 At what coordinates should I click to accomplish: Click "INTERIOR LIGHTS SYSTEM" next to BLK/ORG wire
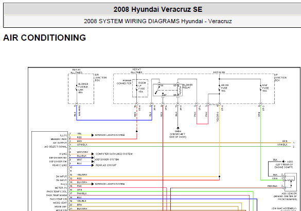coord(110,184)
